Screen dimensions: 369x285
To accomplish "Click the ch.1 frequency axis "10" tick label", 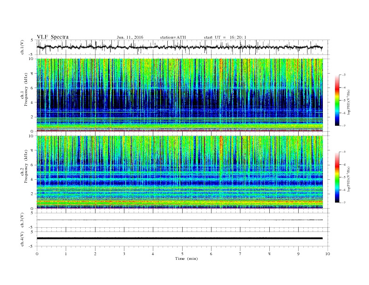I will click(x=31, y=59).
